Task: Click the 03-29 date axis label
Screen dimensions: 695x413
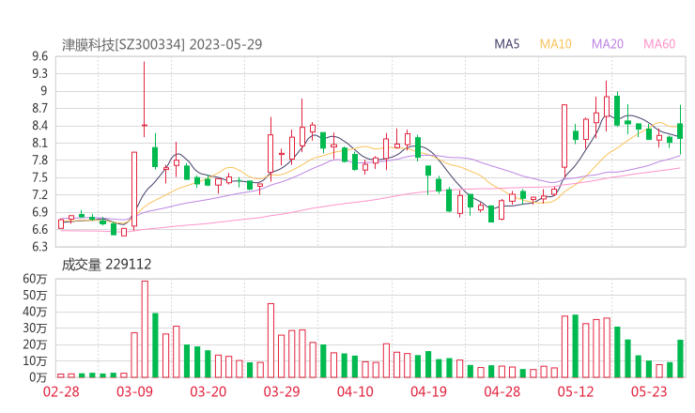Action: click(282, 391)
